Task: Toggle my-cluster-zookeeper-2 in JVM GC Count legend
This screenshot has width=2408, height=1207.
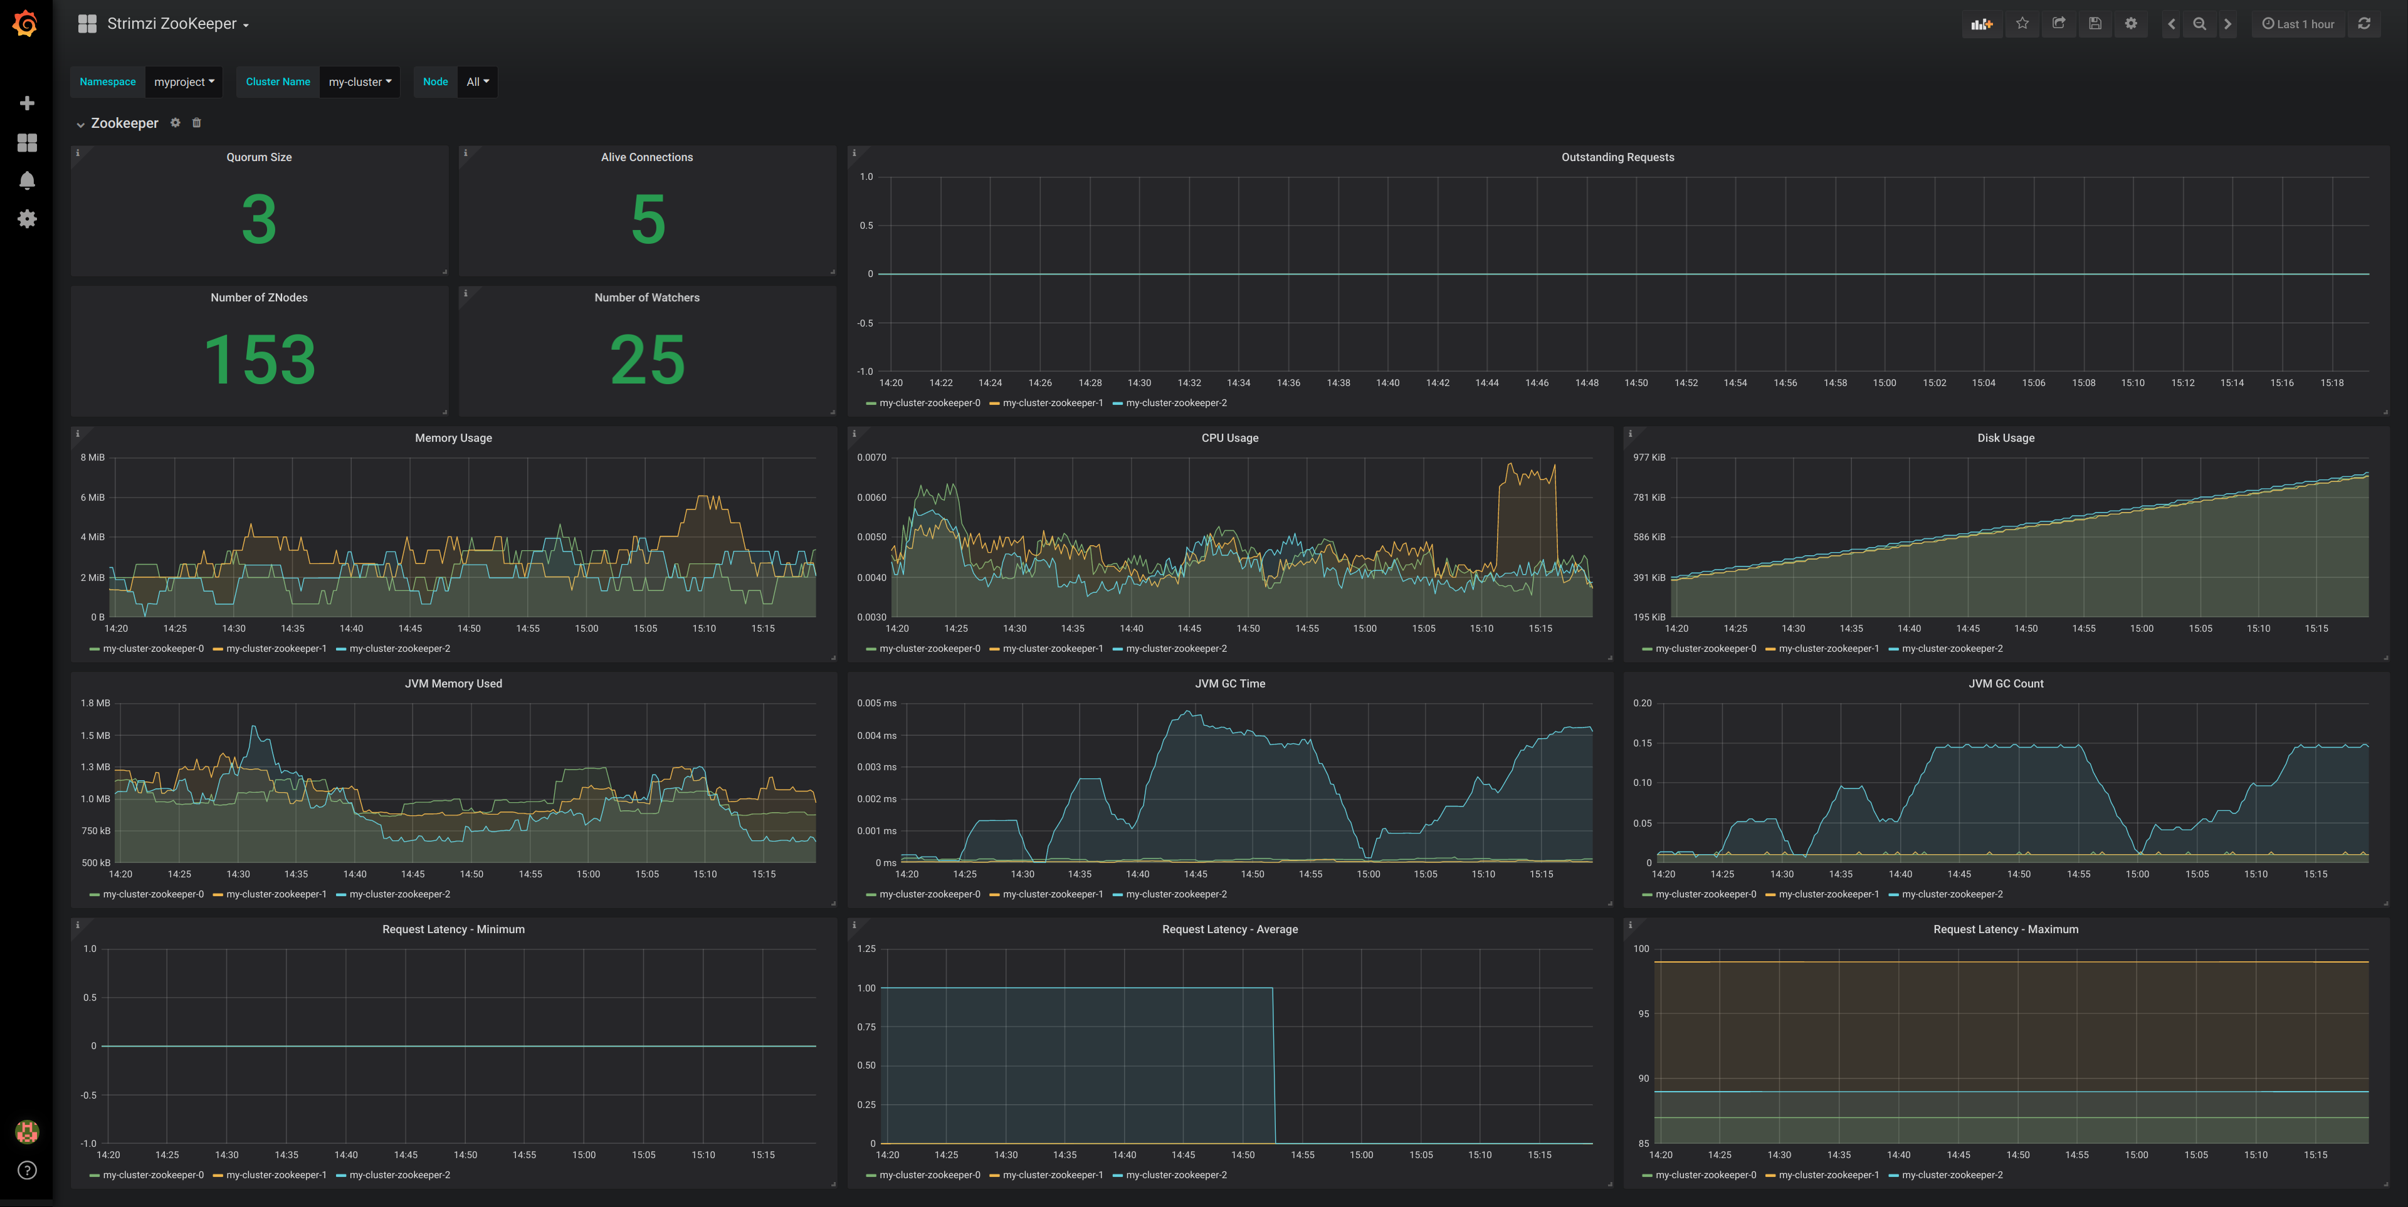Action: point(1952,895)
